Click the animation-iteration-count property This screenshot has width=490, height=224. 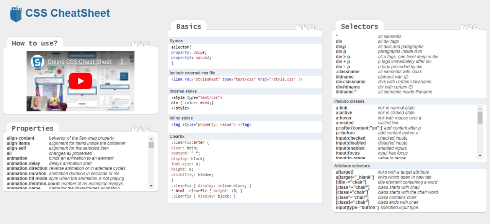pyautogui.click(x=33, y=184)
